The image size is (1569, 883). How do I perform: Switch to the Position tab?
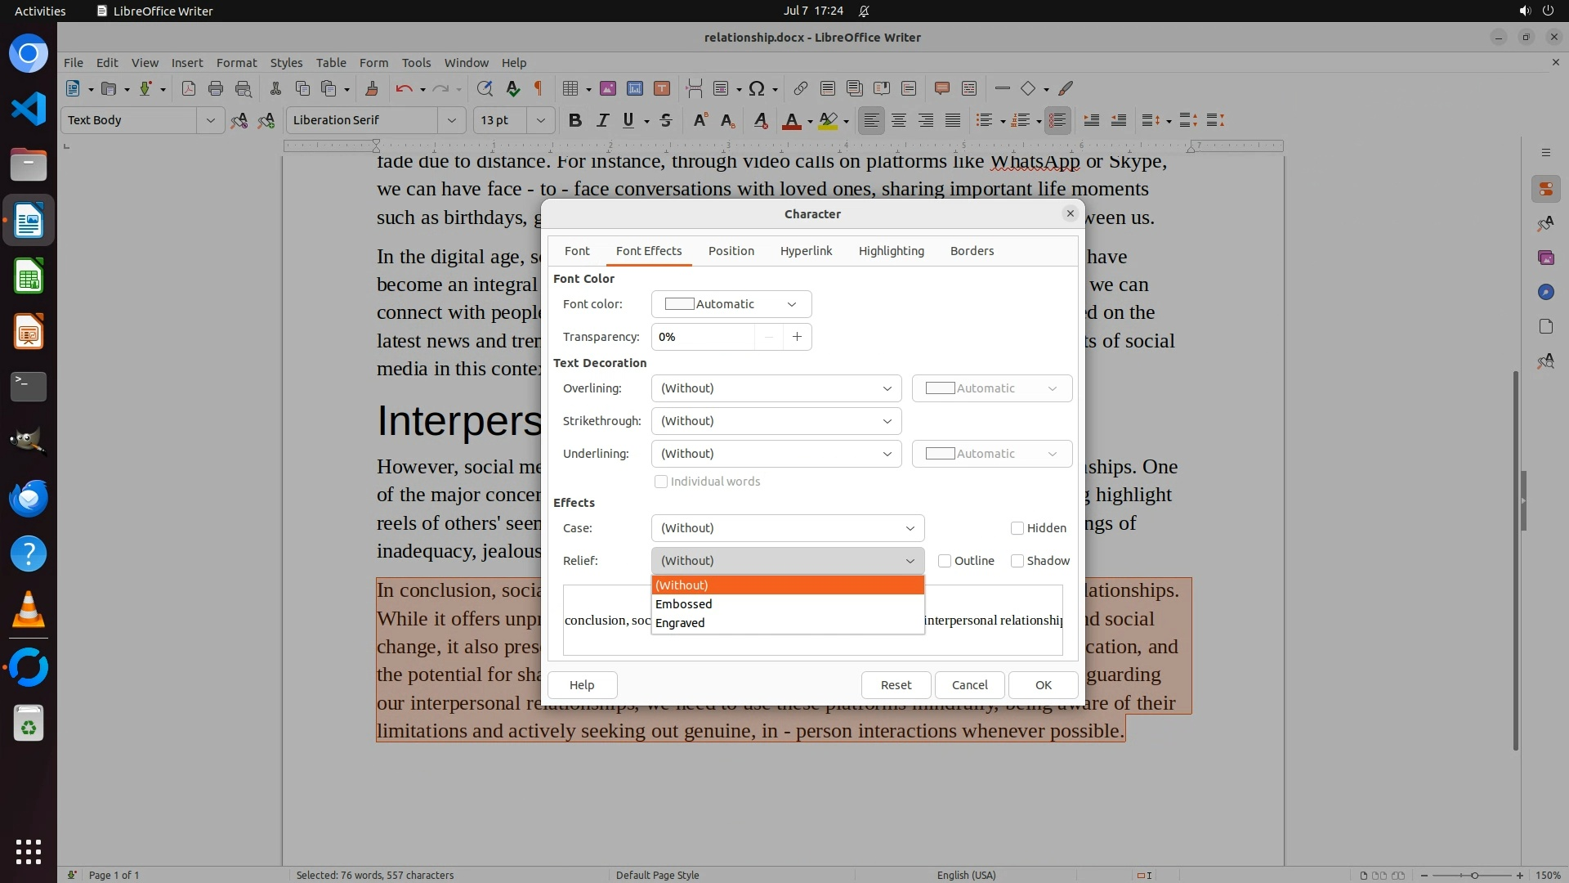coord(731,251)
